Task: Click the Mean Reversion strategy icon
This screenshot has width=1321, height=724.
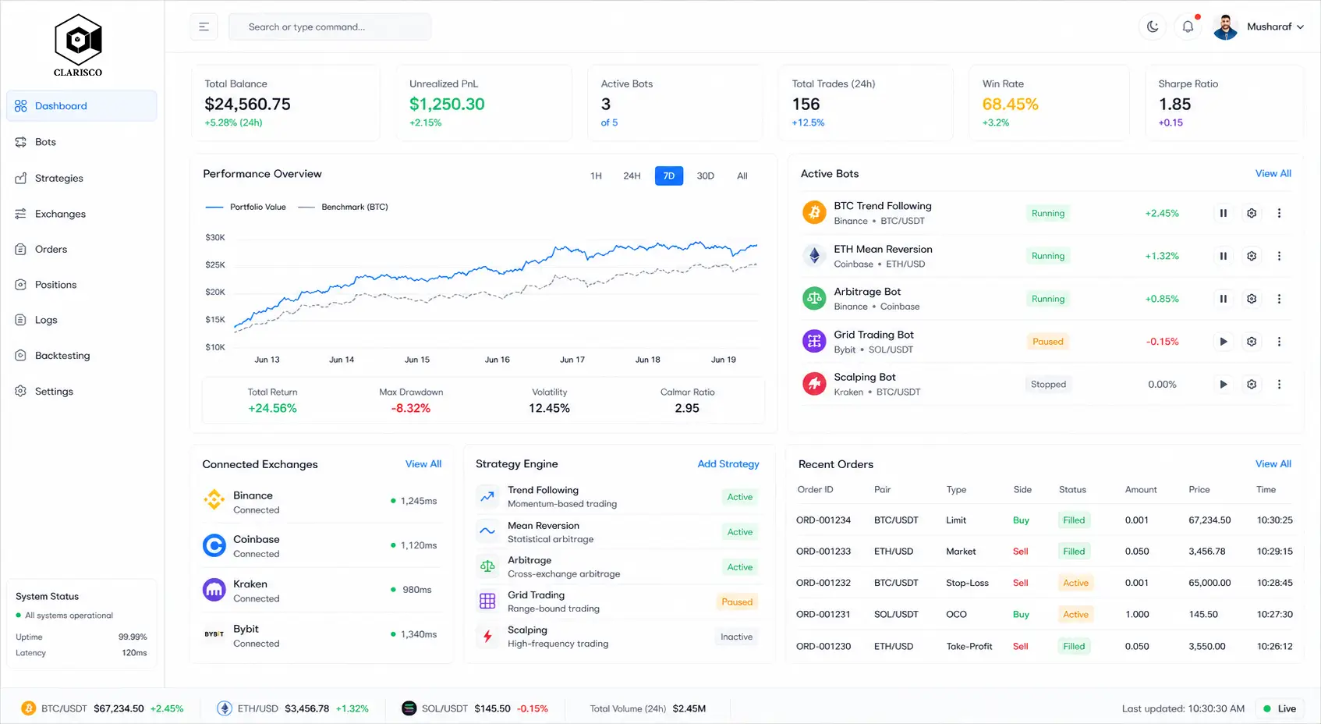Action: pos(487,531)
